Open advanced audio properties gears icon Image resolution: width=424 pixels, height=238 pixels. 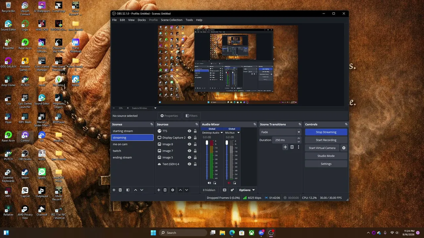tap(232, 190)
